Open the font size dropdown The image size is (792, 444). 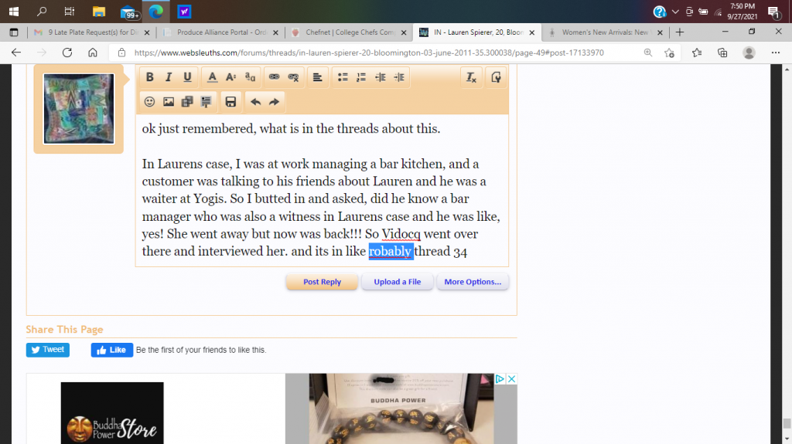coord(230,77)
